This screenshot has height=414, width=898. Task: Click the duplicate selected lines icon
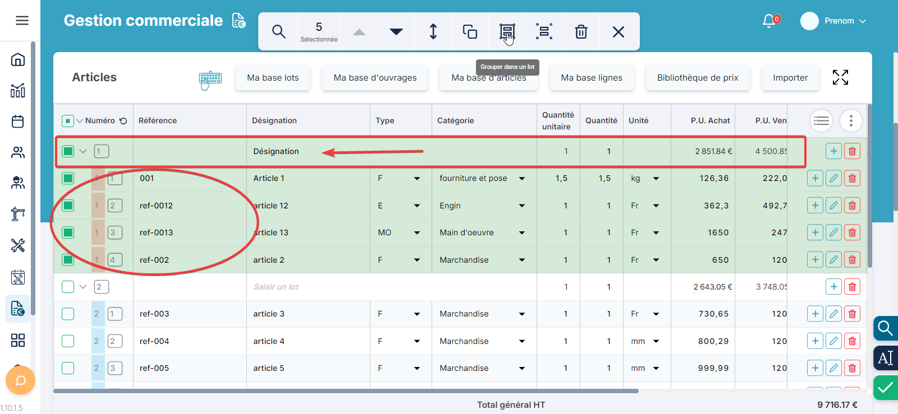470,31
